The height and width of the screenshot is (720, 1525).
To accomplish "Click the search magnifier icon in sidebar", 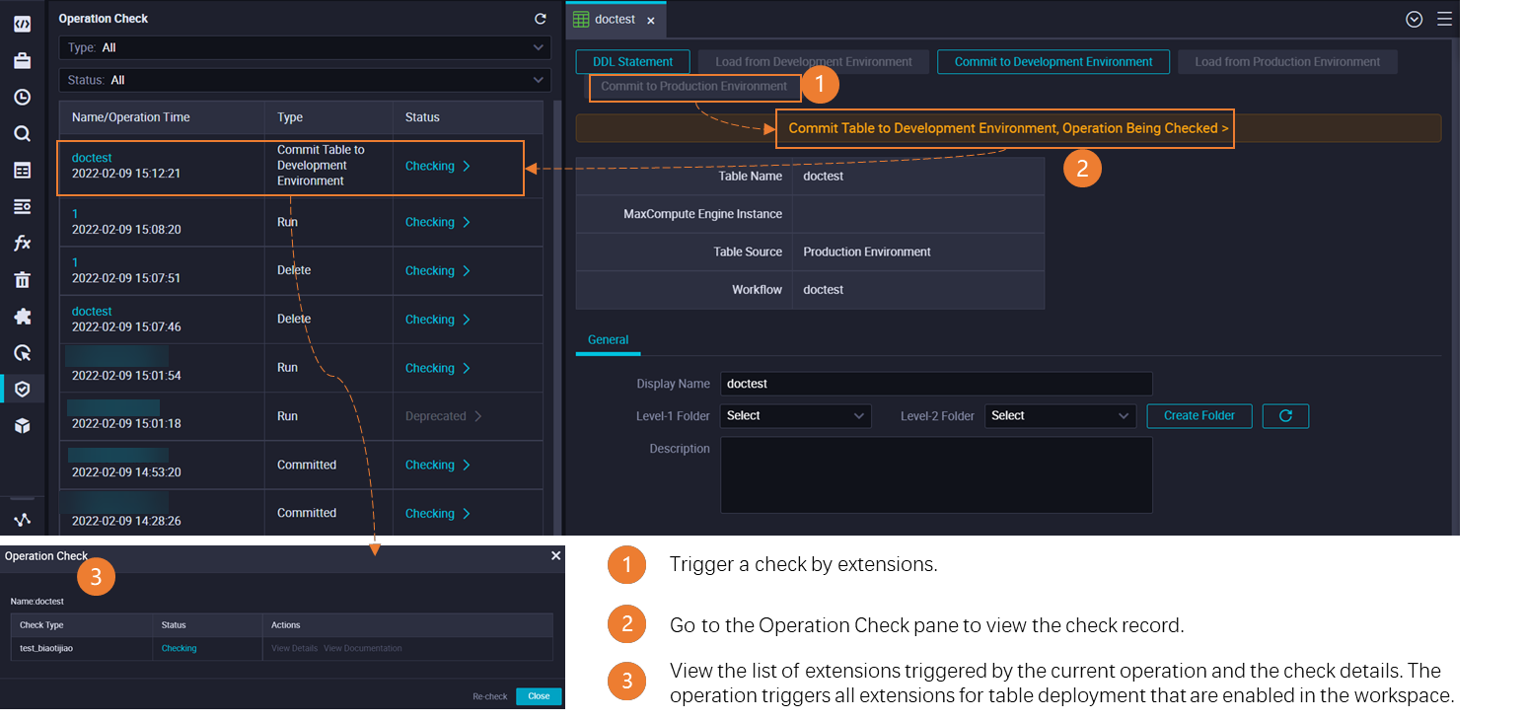I will coord(22,134).
